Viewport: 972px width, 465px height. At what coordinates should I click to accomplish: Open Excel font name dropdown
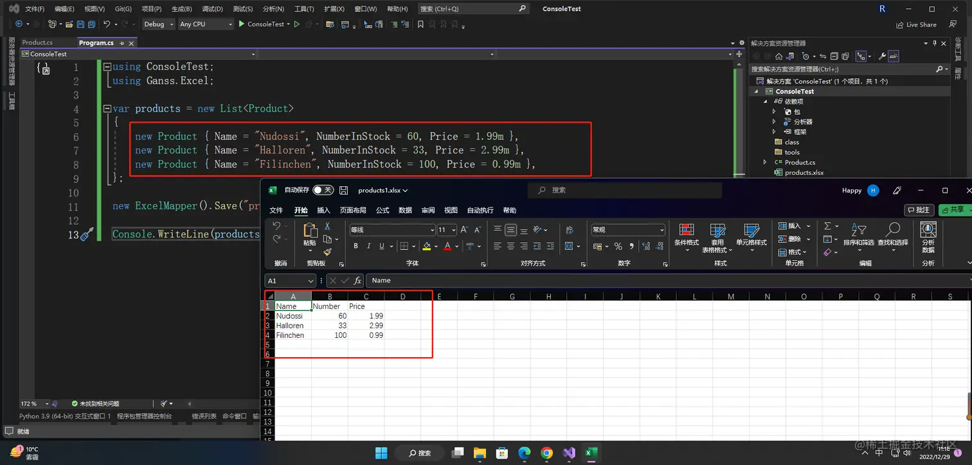pos(432,230)
